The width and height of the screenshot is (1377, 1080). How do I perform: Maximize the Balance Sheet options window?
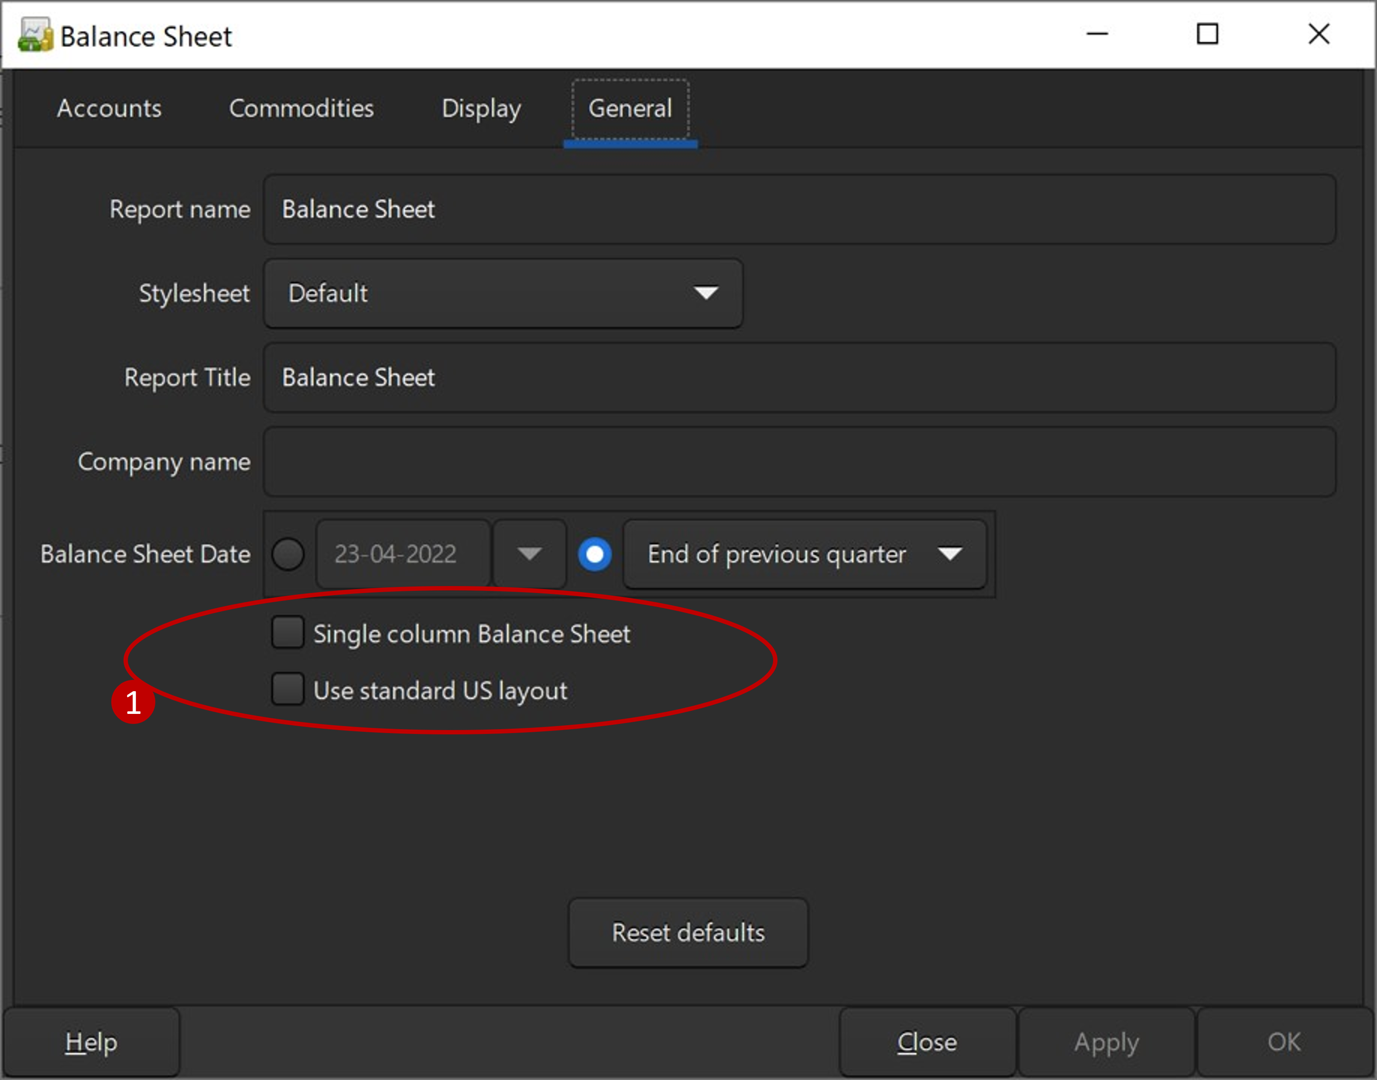1207,34
